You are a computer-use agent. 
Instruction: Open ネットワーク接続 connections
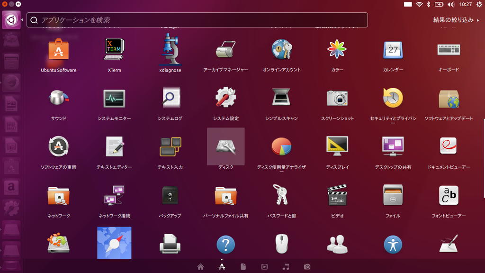(x=114, y=195)
